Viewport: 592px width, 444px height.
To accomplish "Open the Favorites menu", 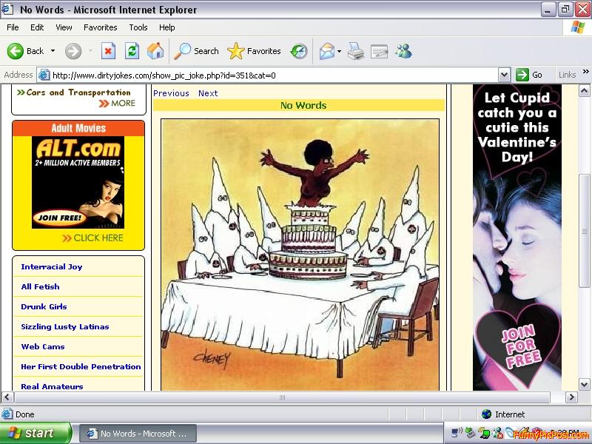I will pos(101,27).
